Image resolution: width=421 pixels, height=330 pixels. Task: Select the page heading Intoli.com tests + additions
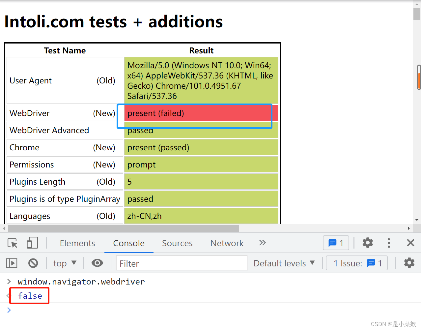[x=114, y=22]
